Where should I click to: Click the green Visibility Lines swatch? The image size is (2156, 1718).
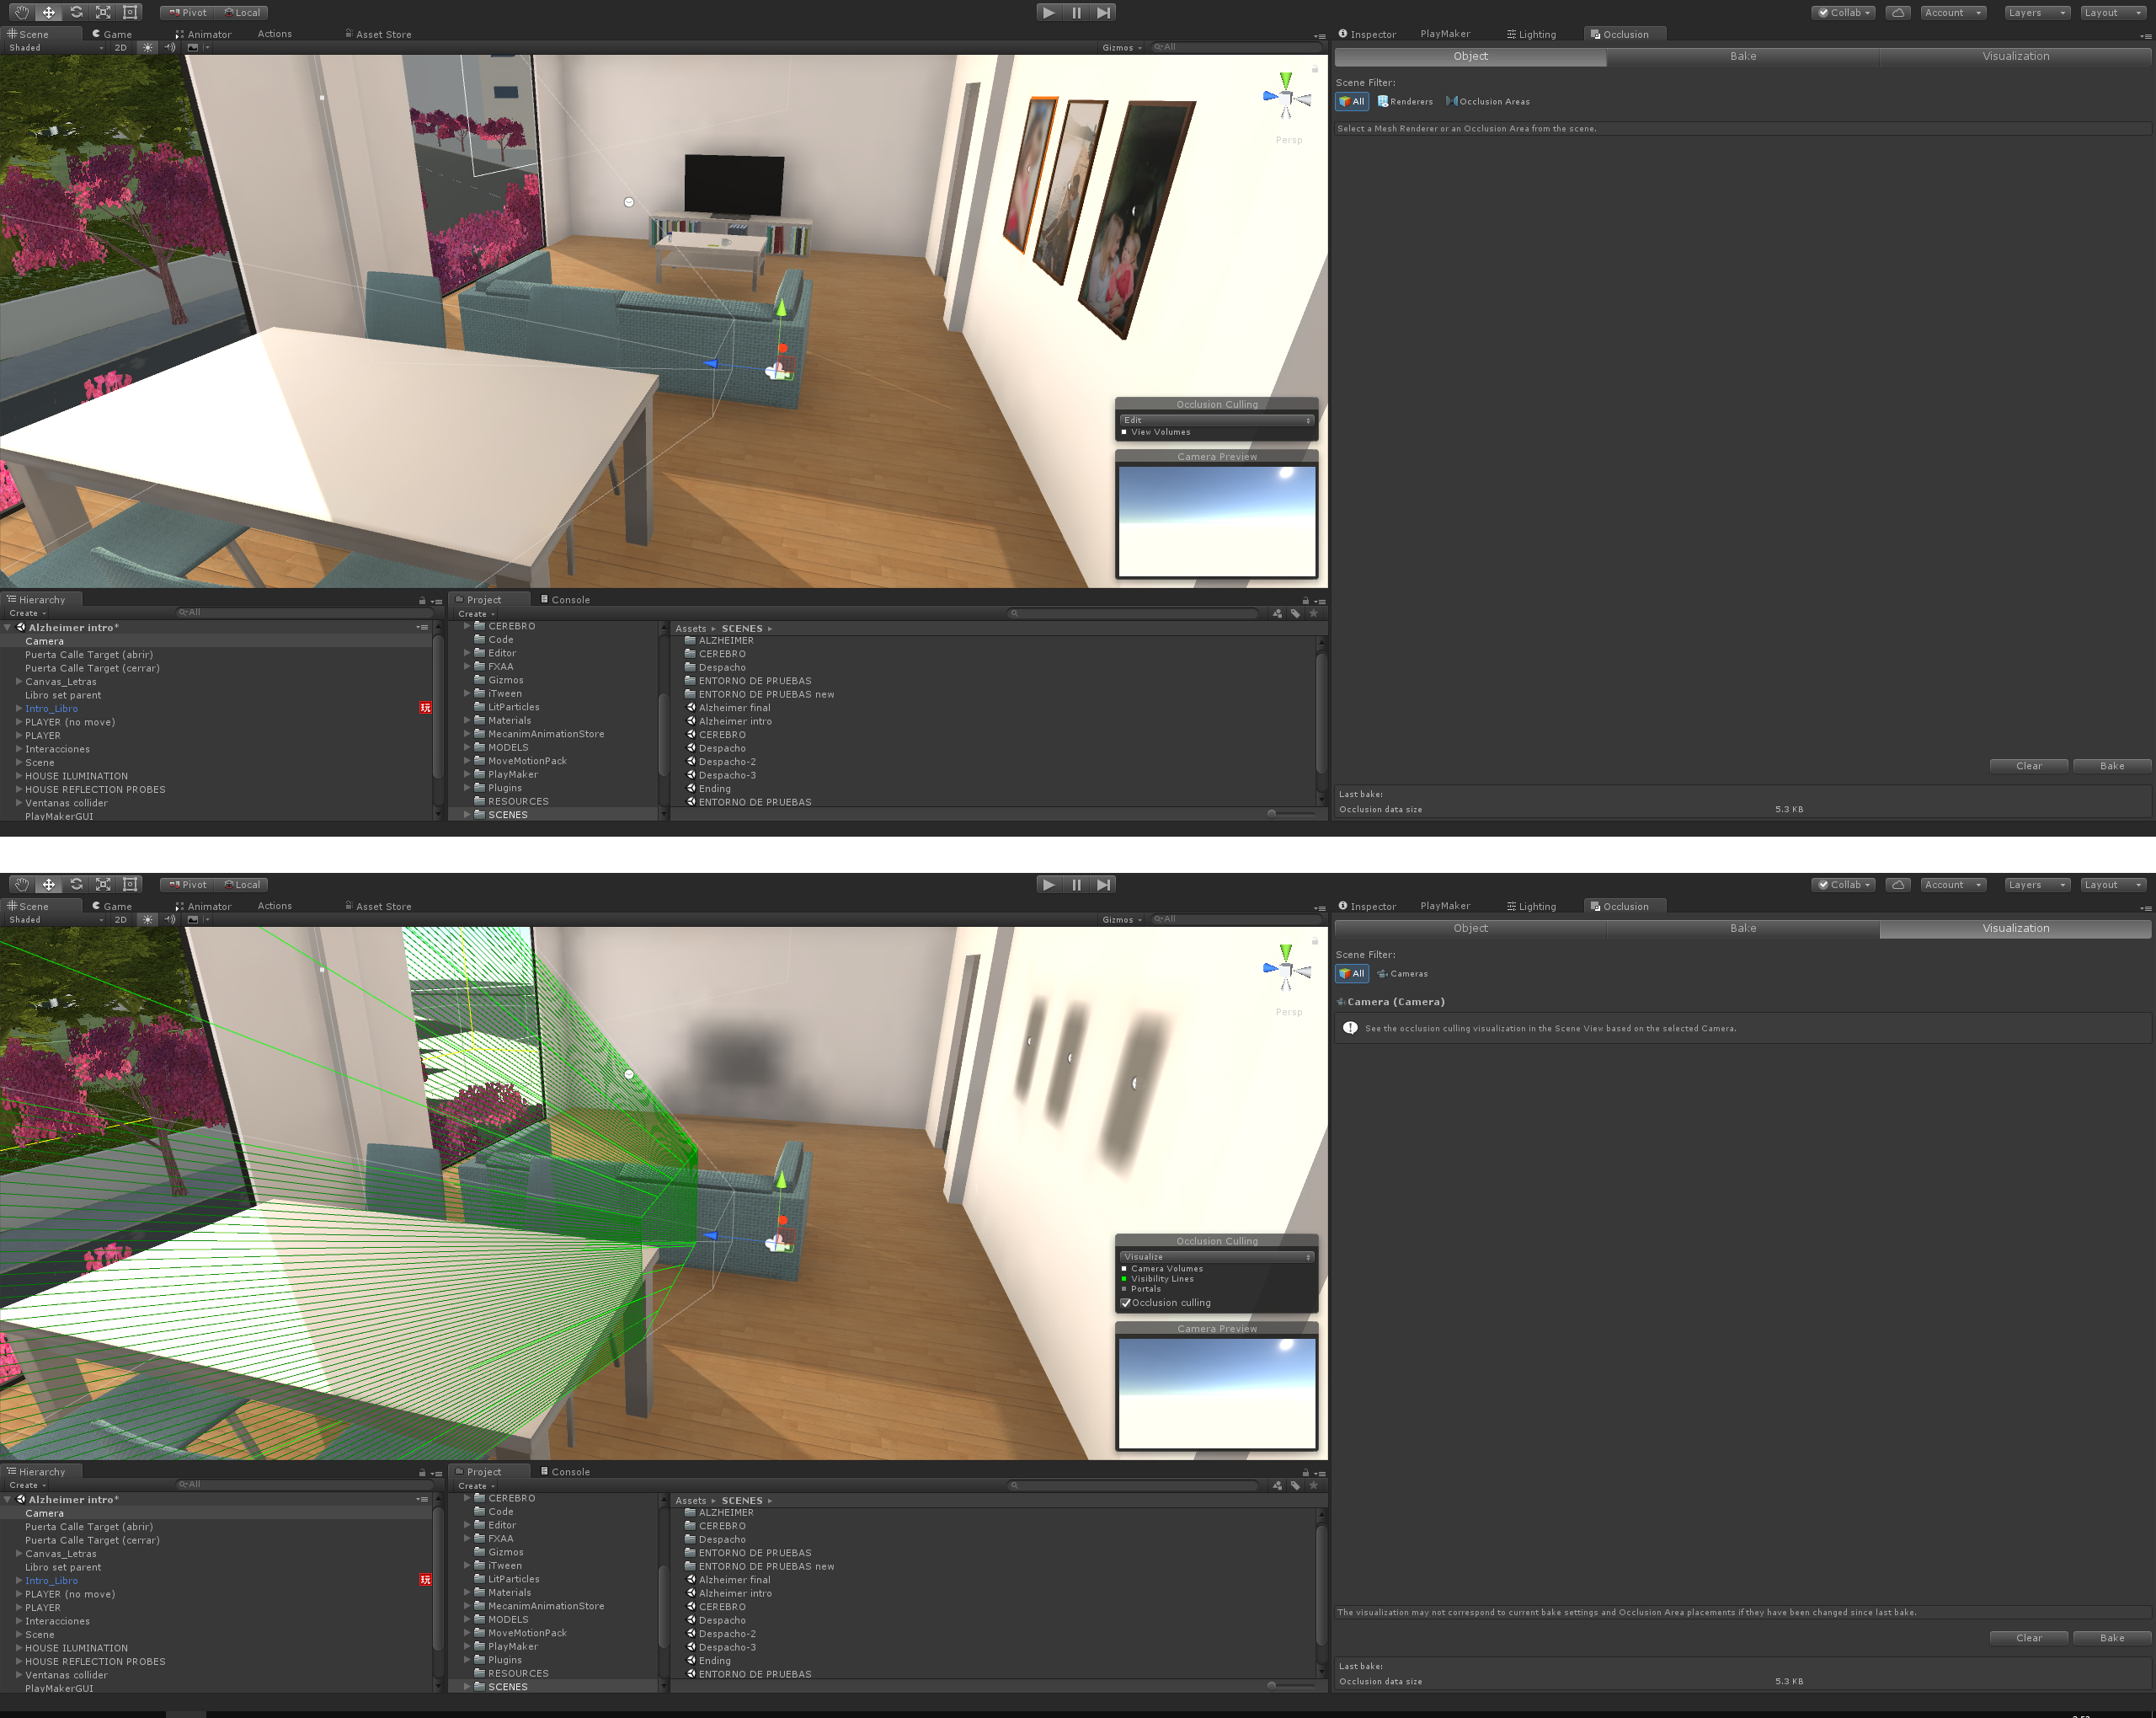pyautogui.click(x=1124, y=1279)
